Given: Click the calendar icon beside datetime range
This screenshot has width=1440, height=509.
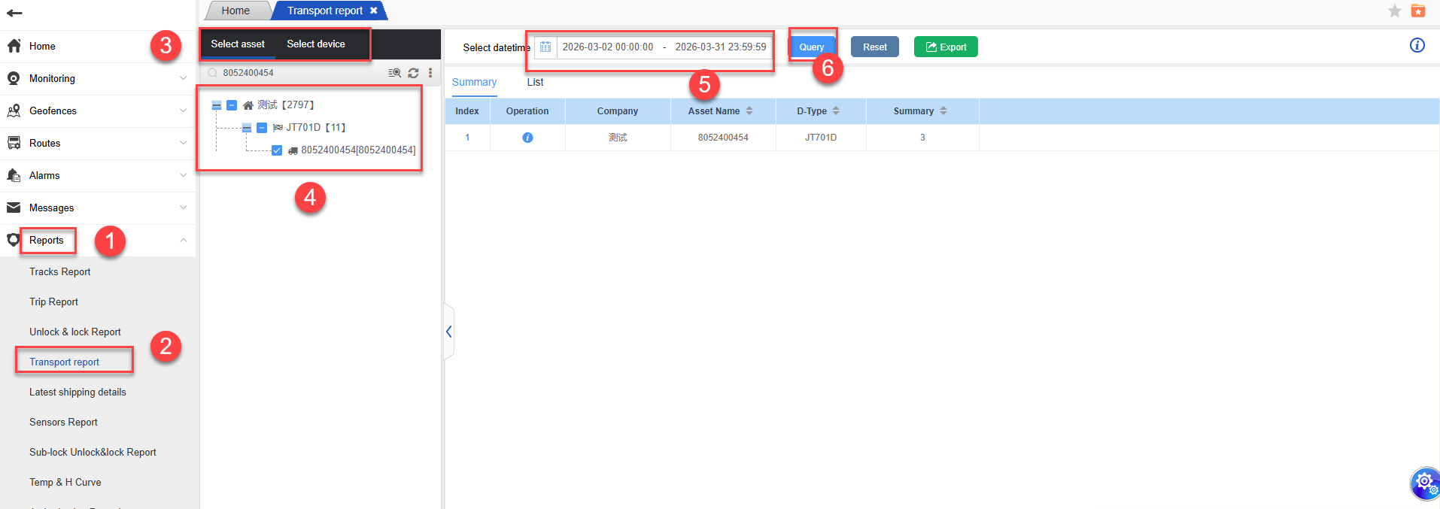Looking at the screenshot, I should tap(545, 47).
